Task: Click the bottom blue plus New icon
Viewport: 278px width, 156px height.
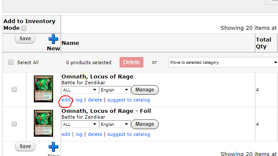Action: 53,147
